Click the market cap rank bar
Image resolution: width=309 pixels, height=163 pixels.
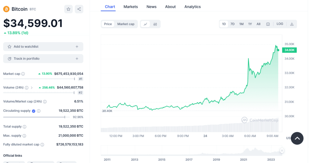[39, 79]
